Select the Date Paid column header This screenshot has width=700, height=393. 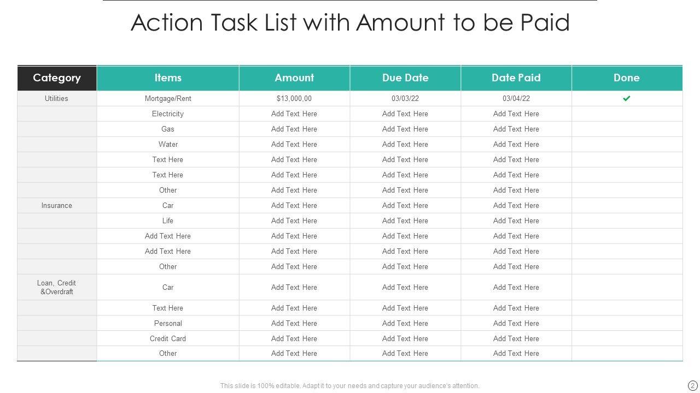click(516, 78)
